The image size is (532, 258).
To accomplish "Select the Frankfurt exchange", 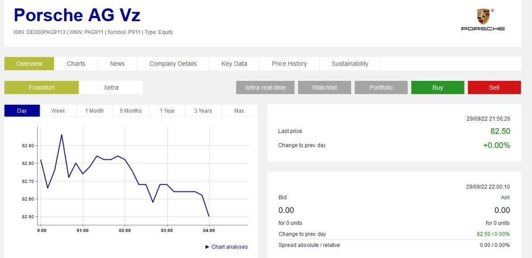I will click(x=41, y=87).
